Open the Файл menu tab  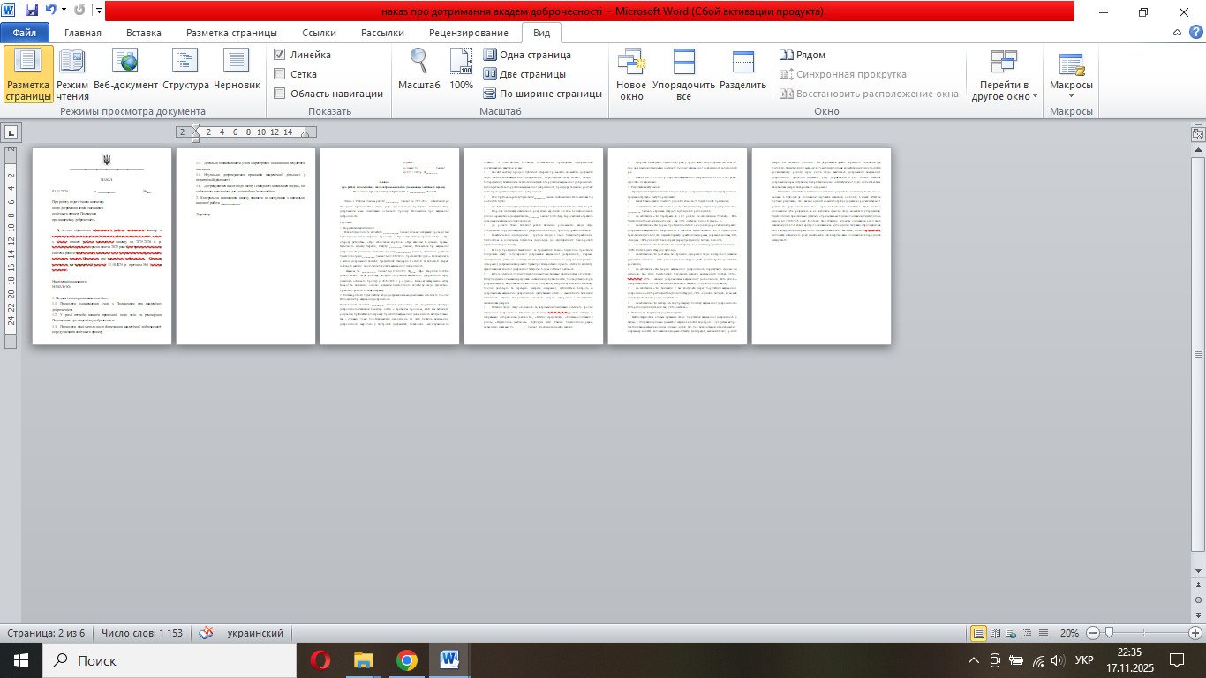(24, 33)
